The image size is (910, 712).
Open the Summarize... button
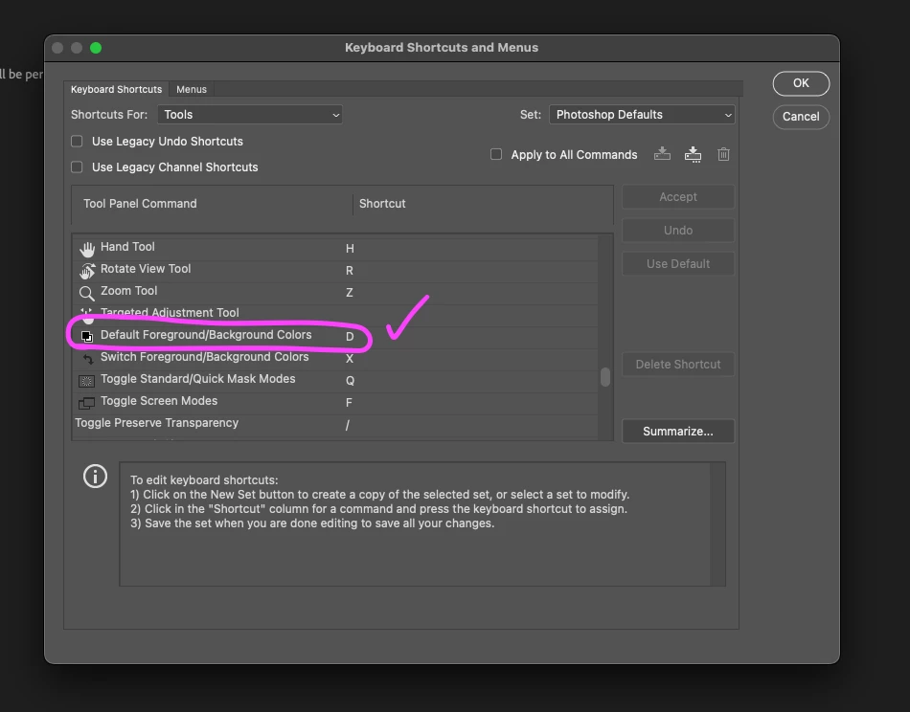click(678, 432)
